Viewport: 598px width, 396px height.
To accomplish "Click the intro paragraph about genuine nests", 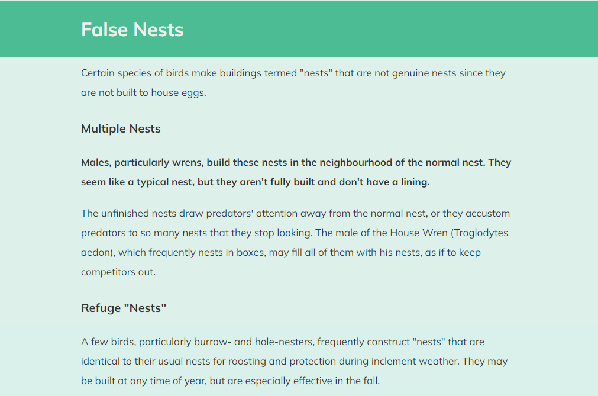I will click(293, 83).
